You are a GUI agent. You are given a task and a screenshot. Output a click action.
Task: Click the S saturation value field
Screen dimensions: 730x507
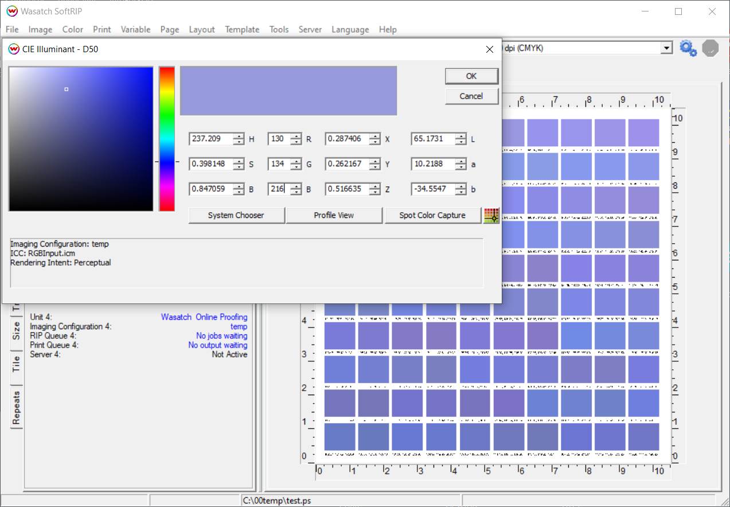(211, 164)
